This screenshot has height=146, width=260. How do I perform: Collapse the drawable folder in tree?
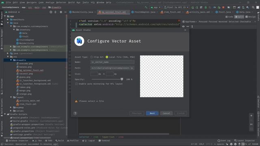11,60
